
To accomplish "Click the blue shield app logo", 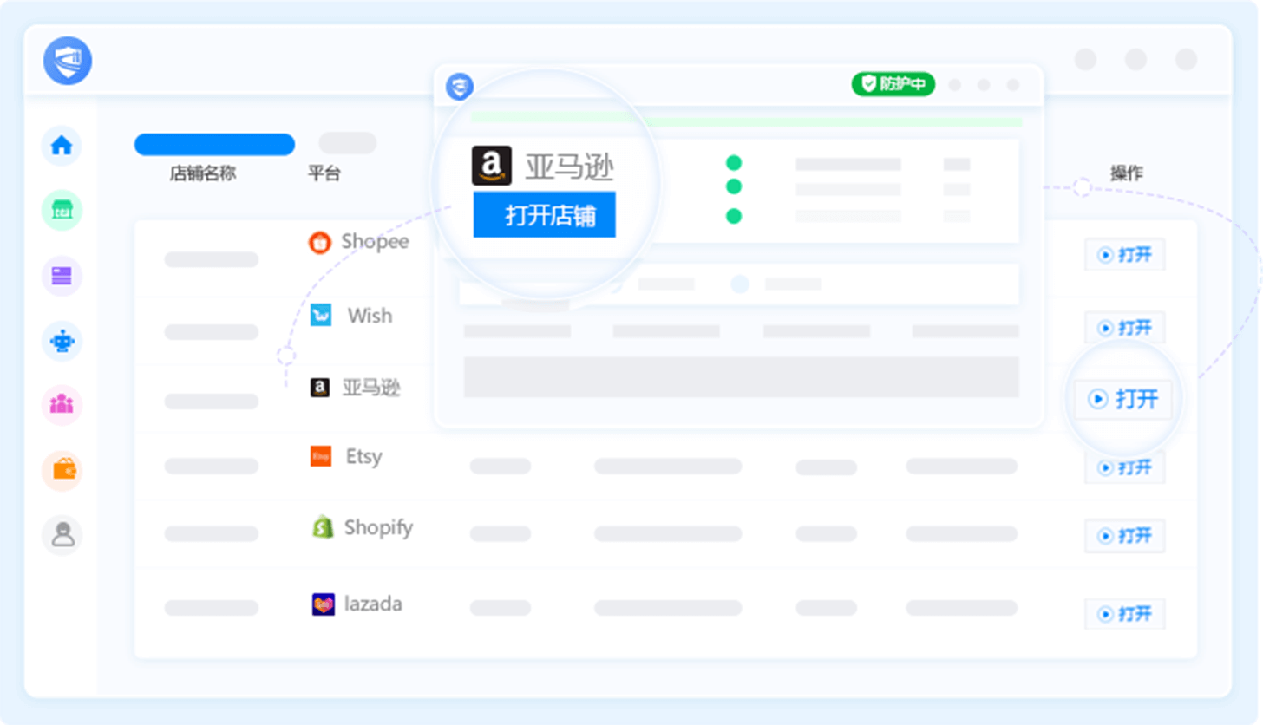I will pos(68,61).
